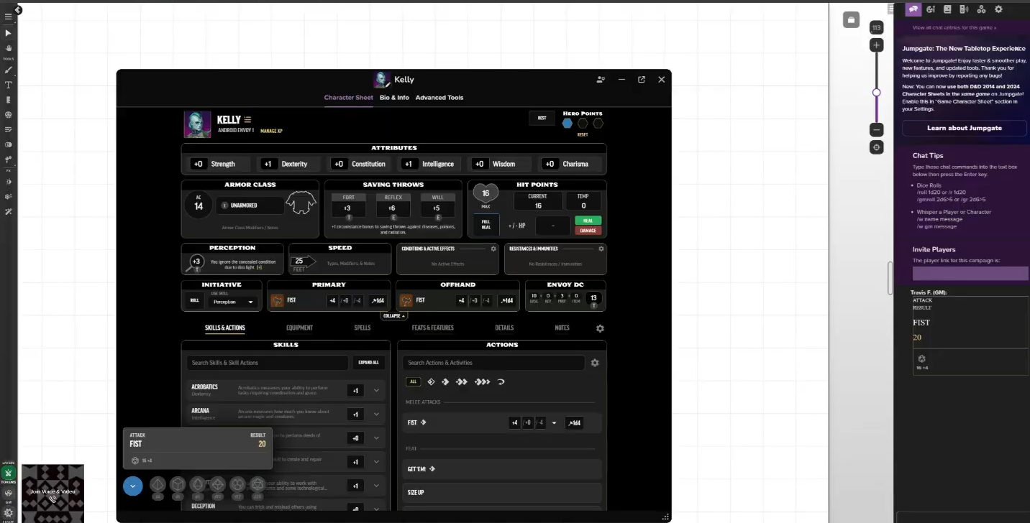Open the Art Library icon in sidebar
1030x523 pixels.
931,9
